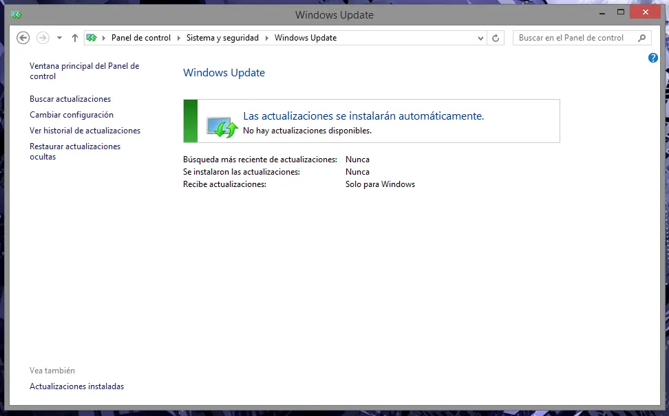Click Buscar actualizaciones link
This screenshot has height=416, width=669.
coord(70,99)
